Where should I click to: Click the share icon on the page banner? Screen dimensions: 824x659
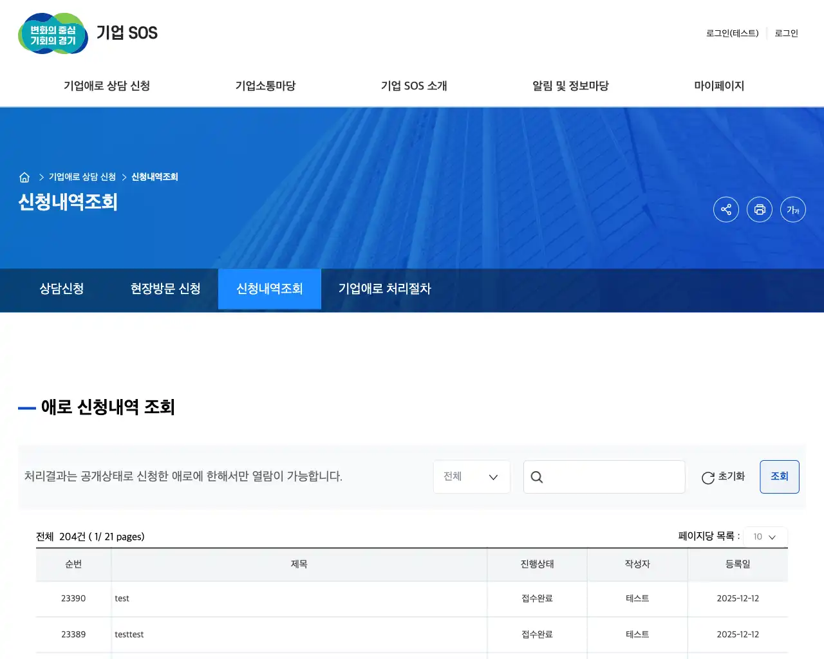click(x=726, y=209)
